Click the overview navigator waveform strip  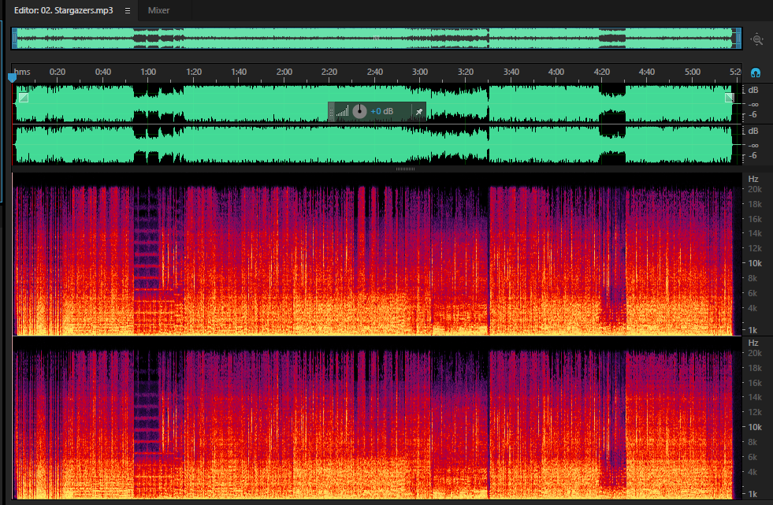click(377, 39)
